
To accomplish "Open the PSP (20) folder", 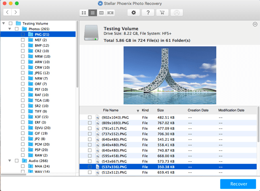I will (42, 150).
